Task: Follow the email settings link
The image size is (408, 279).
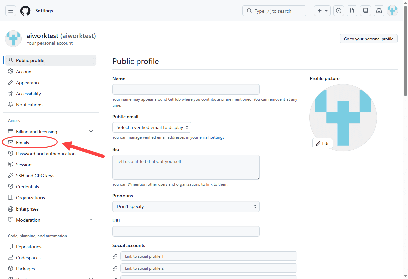Action: (212, 137)
